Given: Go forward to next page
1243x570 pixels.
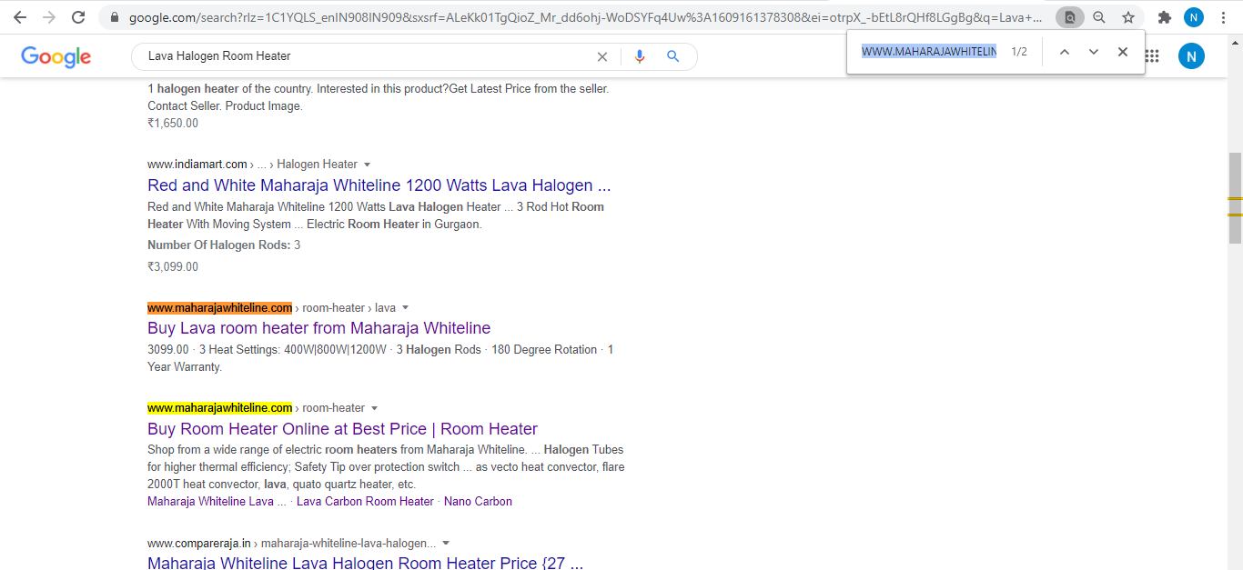Looking at the screenshot, I should 49,17.
